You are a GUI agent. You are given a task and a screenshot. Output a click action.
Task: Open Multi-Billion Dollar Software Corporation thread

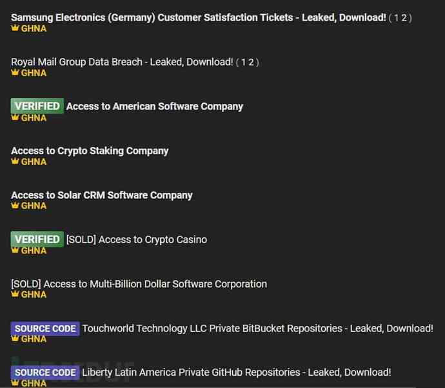(139, 284)
